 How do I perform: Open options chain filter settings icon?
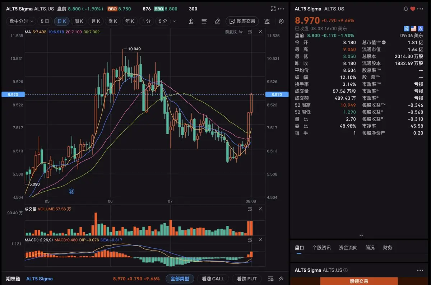271,279
